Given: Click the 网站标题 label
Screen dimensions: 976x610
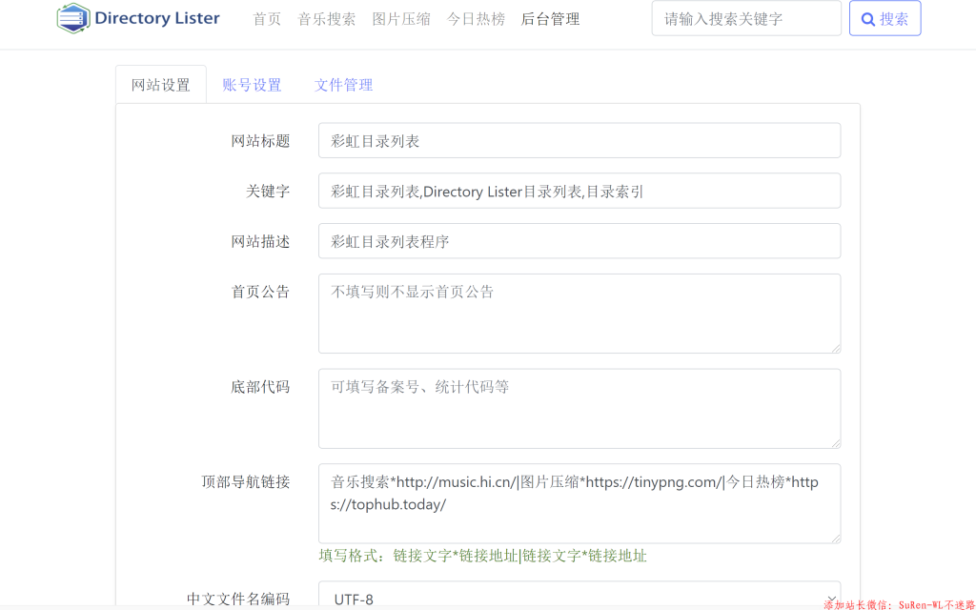Looking at the screenshot, I should point(260,141).
